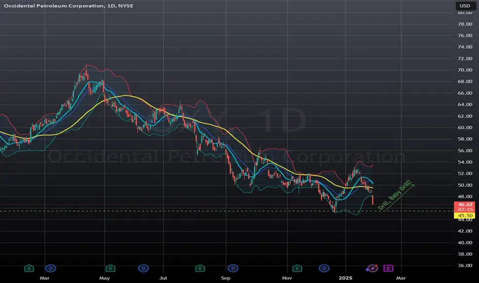Click the 78.00 price axis label
Image resolution: width=479 pixels, height=283 pixels.
pyautogui.click(x=465, y=24)
